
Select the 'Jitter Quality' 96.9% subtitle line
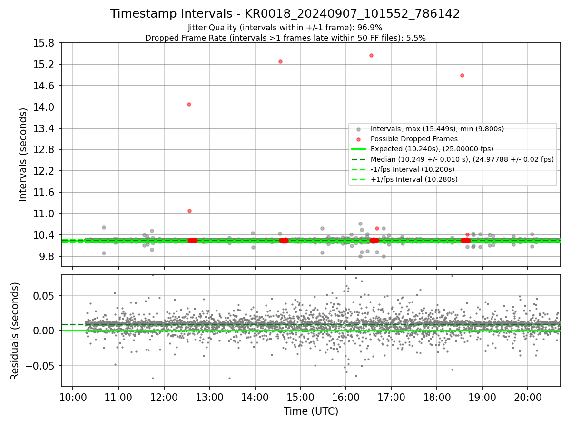pos(285,28)
